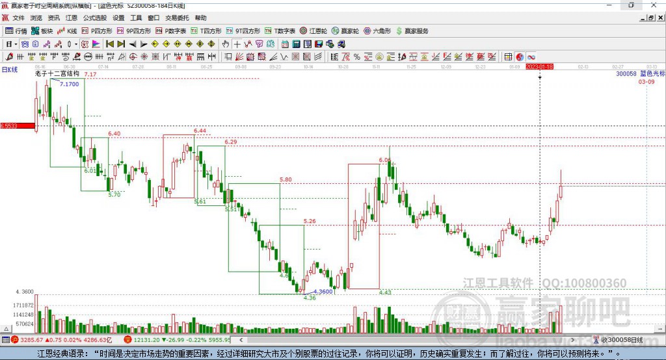
Task: Click the 行情 toolbar button
Action: [16, 31]
